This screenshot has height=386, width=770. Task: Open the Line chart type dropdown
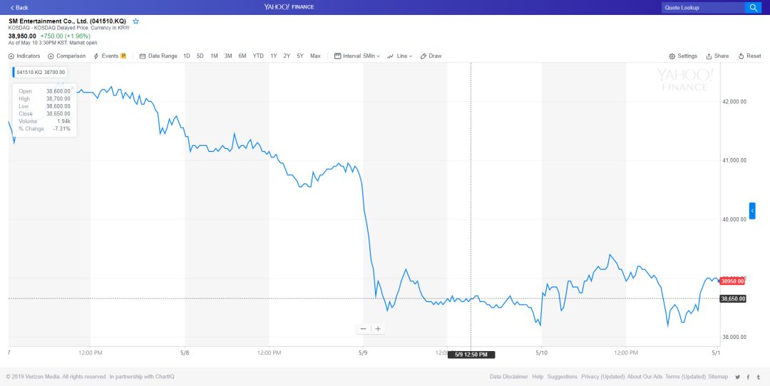pos(400,56)
